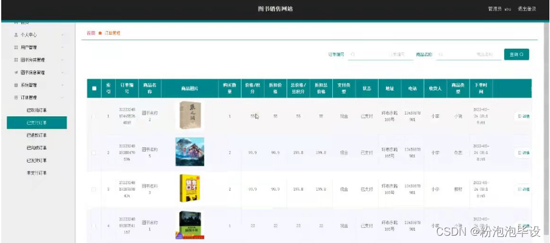The width and height of the screenshot is (550, 243).
Task: Click the 系统管理 sidebar icon
Action: tap(16, 85)
